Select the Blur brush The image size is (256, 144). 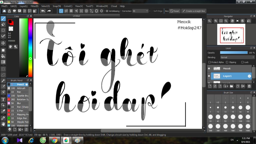tap(18, 103)
